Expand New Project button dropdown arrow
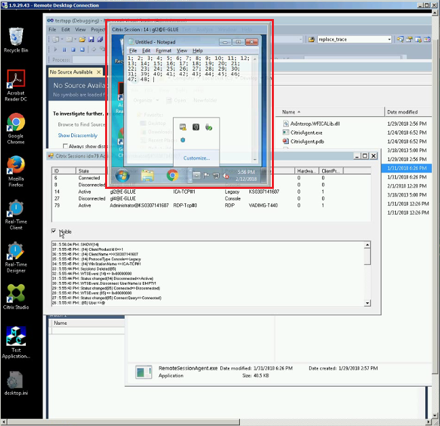The height and width of the screenshot is (426, 440). pyautogui.click(x=62, y=39)
